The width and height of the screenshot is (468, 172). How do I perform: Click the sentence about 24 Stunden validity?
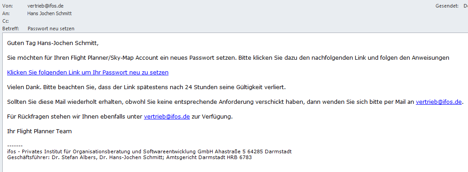pos(147,87)
